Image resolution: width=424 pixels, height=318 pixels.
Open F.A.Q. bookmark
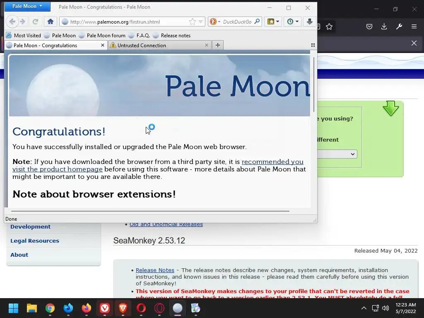click(139, 36)
